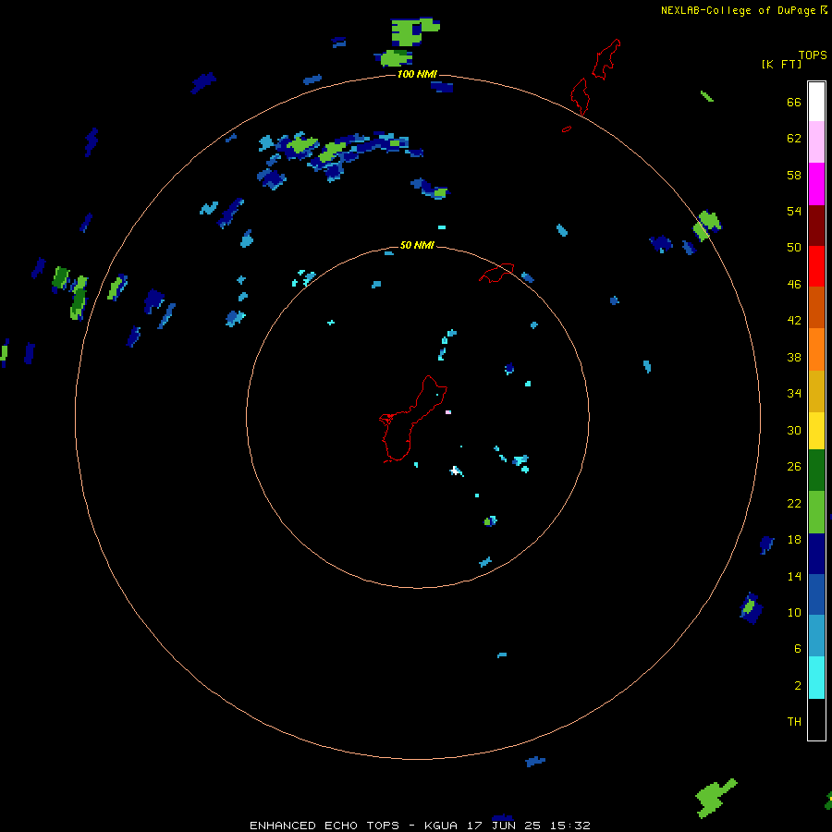This screenshot has height=832, width=832.
Task: Click the [K FT] units label
Action: click(781, 64)
